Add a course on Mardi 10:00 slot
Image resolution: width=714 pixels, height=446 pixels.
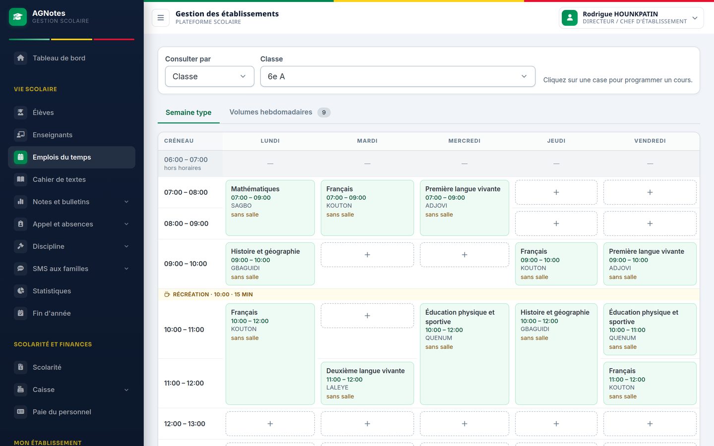[367, 316]
